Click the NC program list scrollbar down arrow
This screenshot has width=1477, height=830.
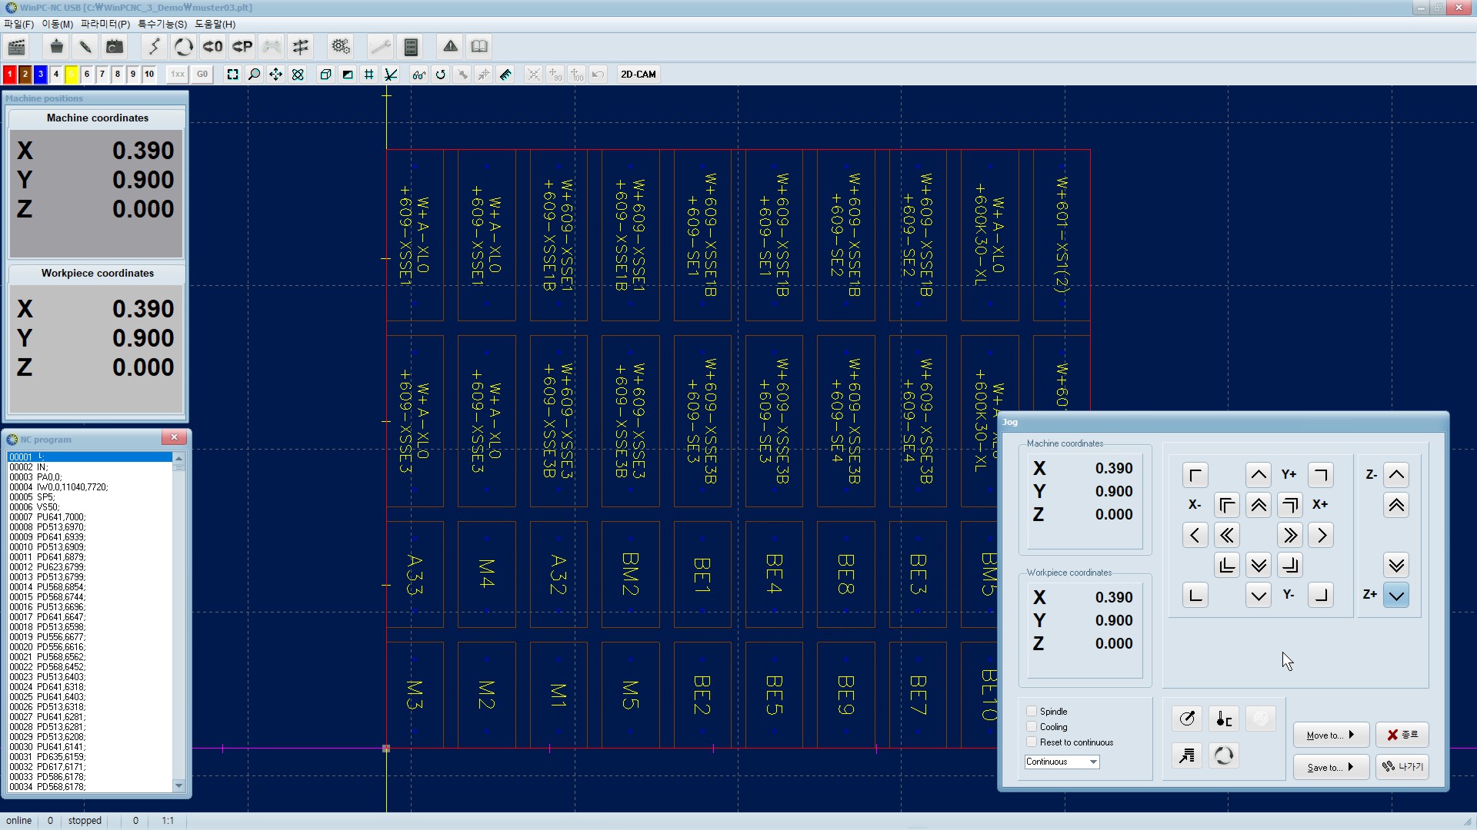pos(179,785)
